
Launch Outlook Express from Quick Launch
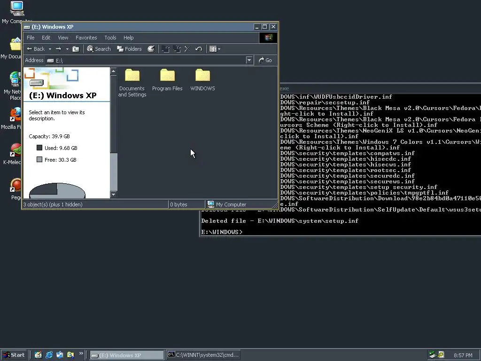click(60, 355)
